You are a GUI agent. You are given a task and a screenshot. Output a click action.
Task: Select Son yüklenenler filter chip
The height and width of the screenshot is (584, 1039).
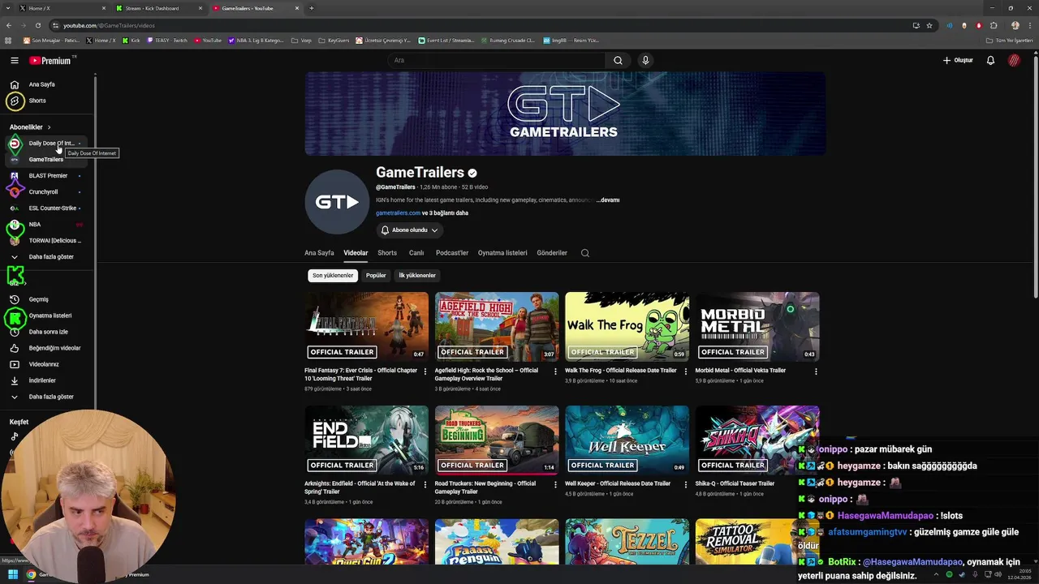pos(333,276)
